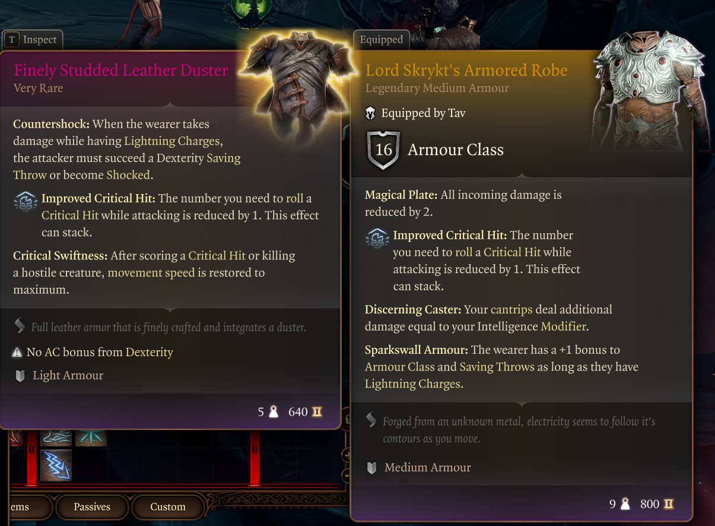Screen dimensions: 715x526
Task: Select the Equipped tab label
Action: [382, 40]
